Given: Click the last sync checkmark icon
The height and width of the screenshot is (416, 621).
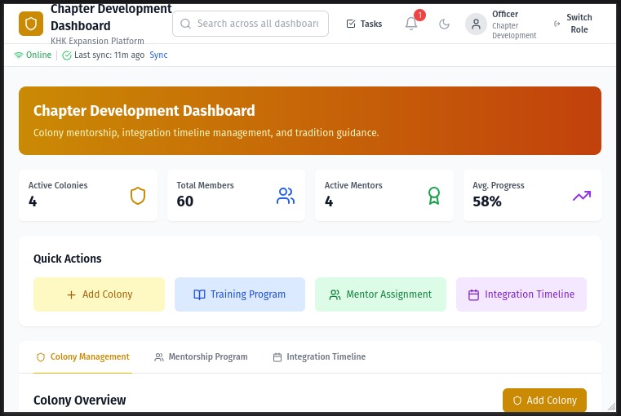Looking at the screenshot, I should click(67, 55).
